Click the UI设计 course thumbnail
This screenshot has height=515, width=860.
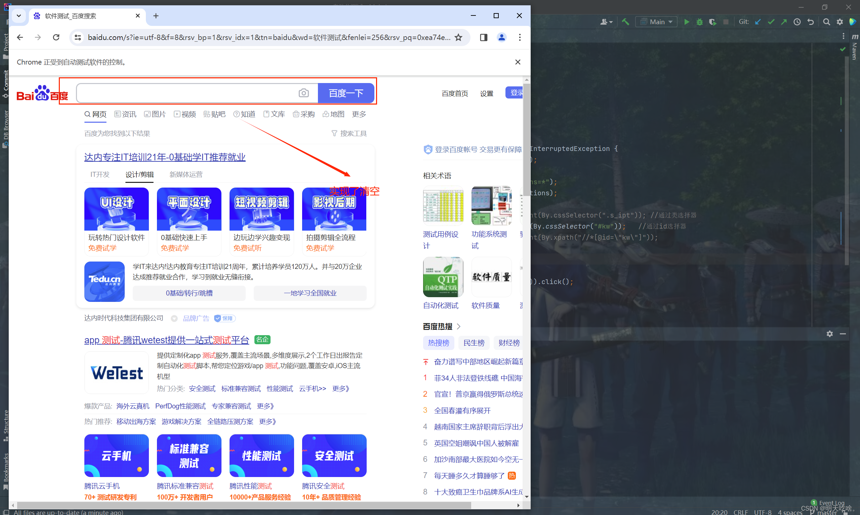point(116,209)
